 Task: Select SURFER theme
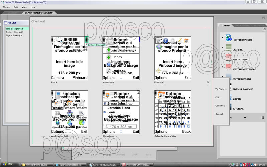click(237, 99)
